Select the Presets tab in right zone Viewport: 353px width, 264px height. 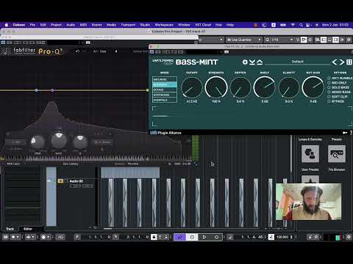point(337,139)
